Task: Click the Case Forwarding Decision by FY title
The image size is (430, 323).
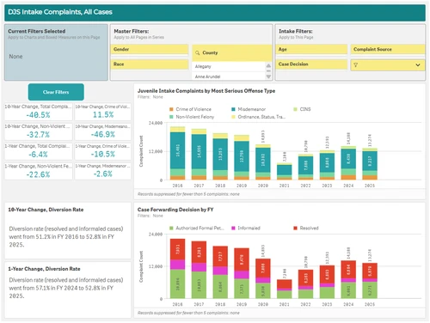Action: [175, 210]
